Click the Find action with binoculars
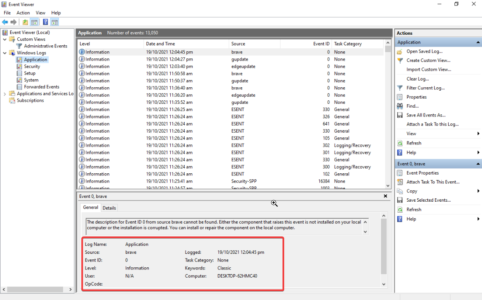Viewport: 482px width, 300px height. (x=413, y=106)
